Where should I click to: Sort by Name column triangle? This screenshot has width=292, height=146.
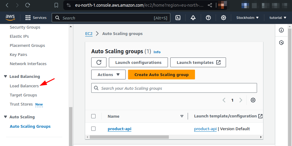[182, 116]
